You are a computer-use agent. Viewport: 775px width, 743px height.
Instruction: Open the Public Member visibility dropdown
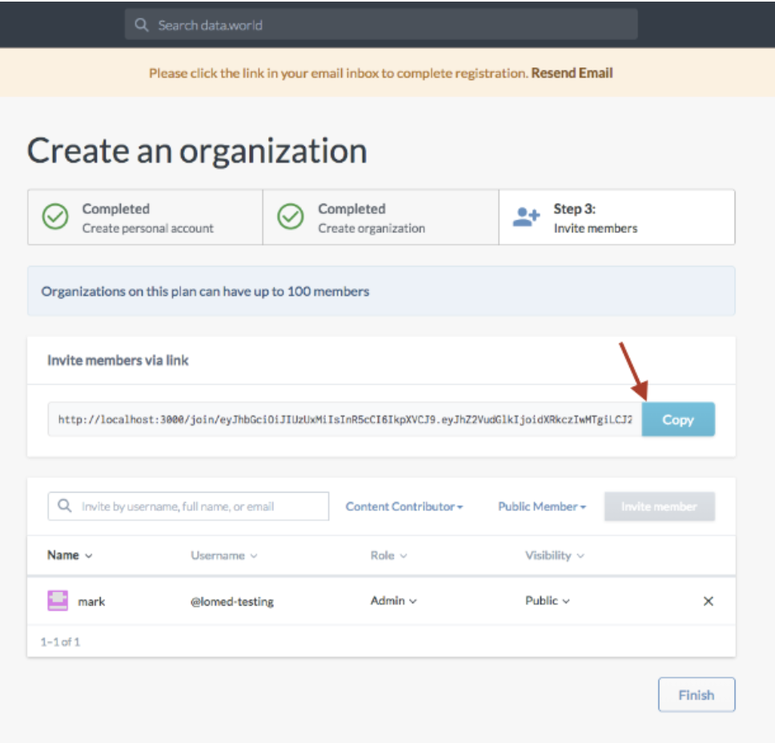[x=542, y=506]
